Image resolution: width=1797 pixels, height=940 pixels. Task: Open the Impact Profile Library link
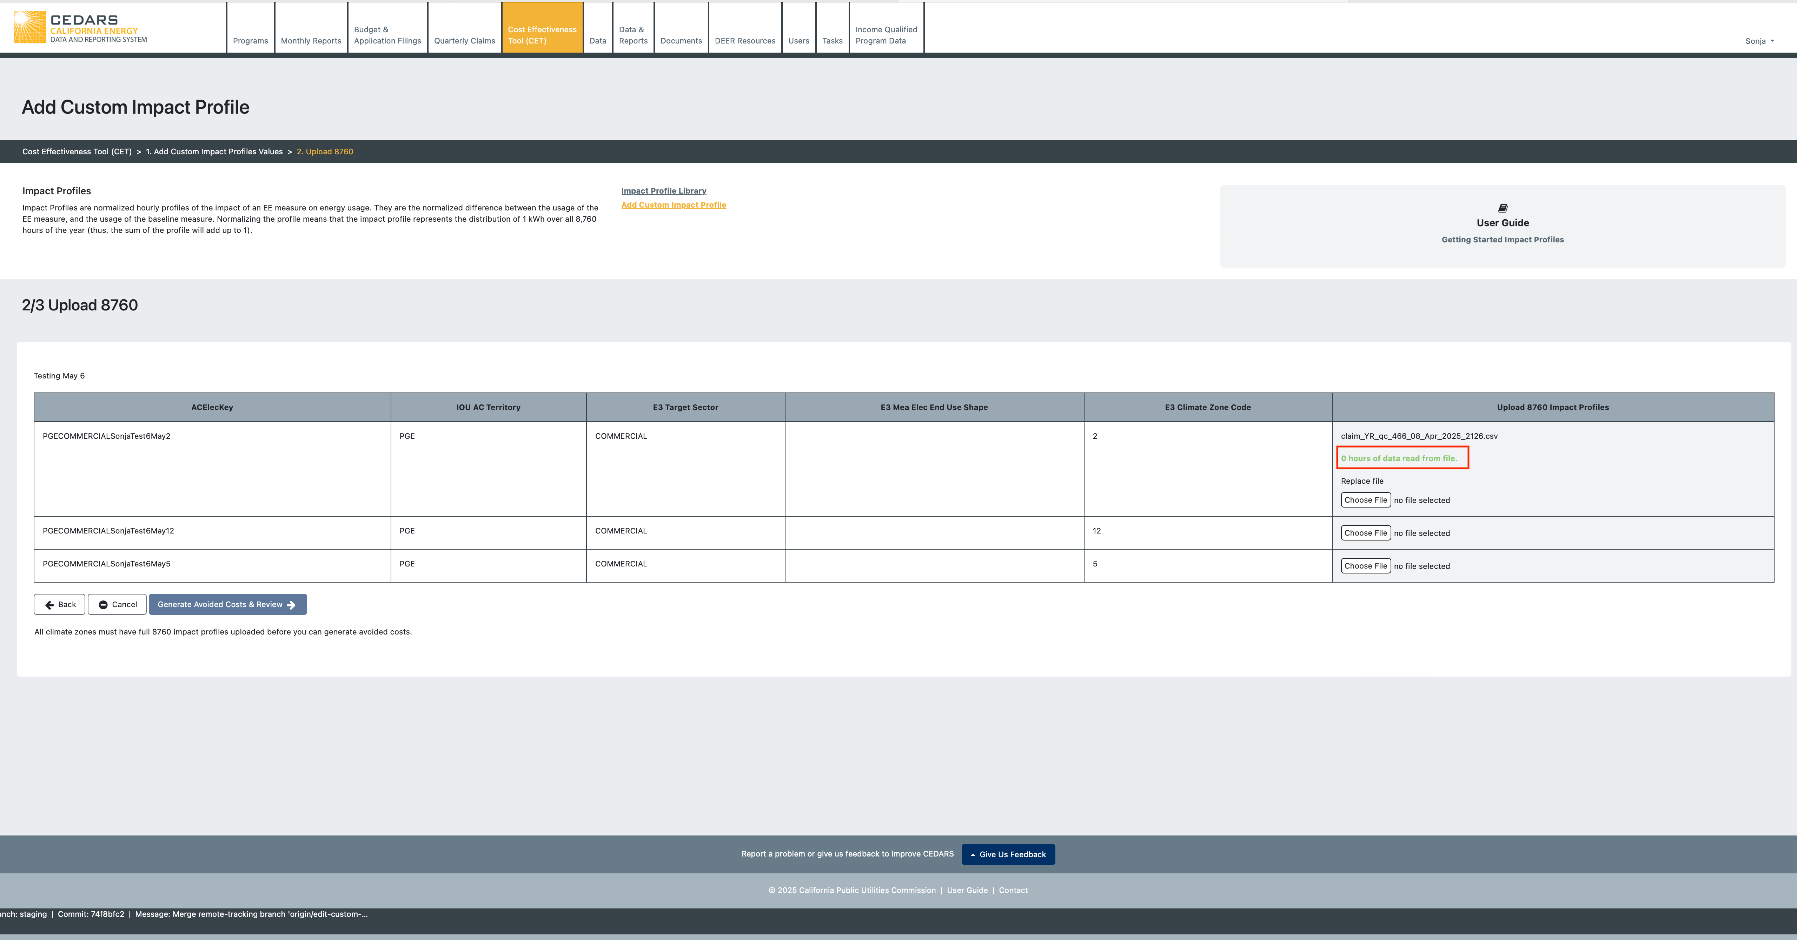pyautogui.click(x=663, y=191)
